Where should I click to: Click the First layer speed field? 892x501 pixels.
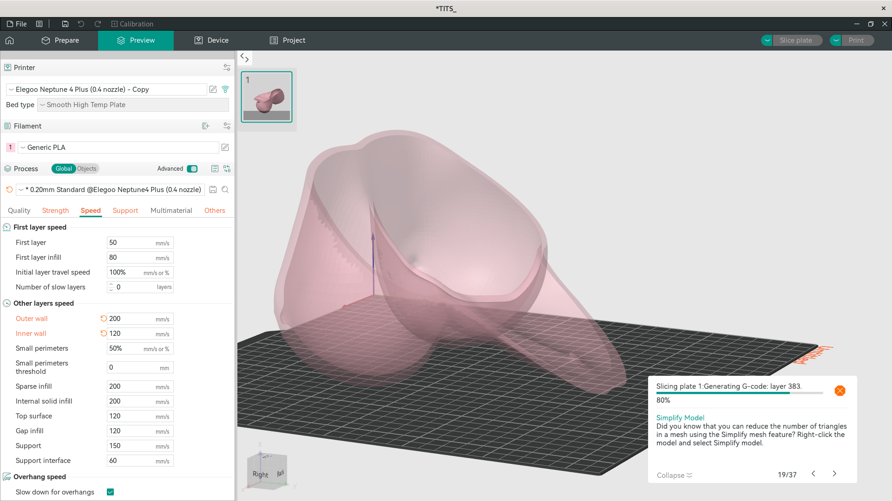tap(140, 243)
